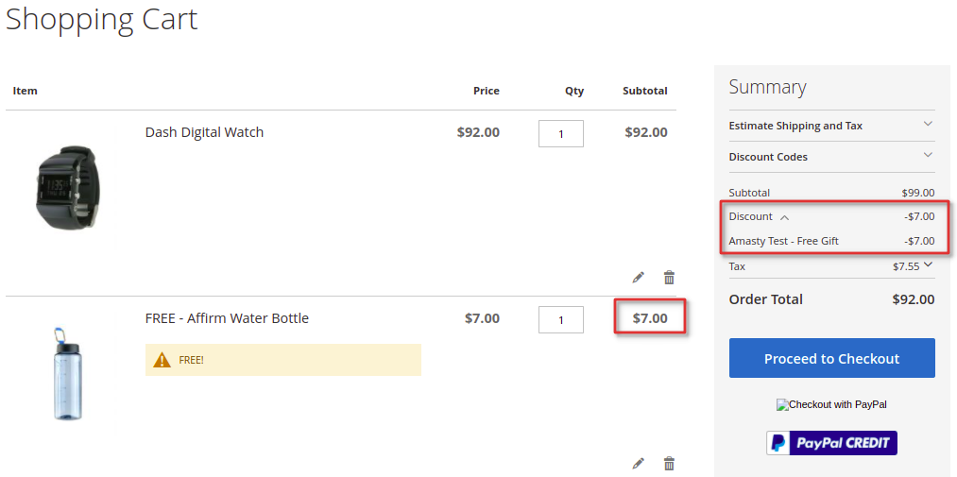Click the Dash Digital Watch thumbnail image
This screenshot has width=957, height=477.
67,187
